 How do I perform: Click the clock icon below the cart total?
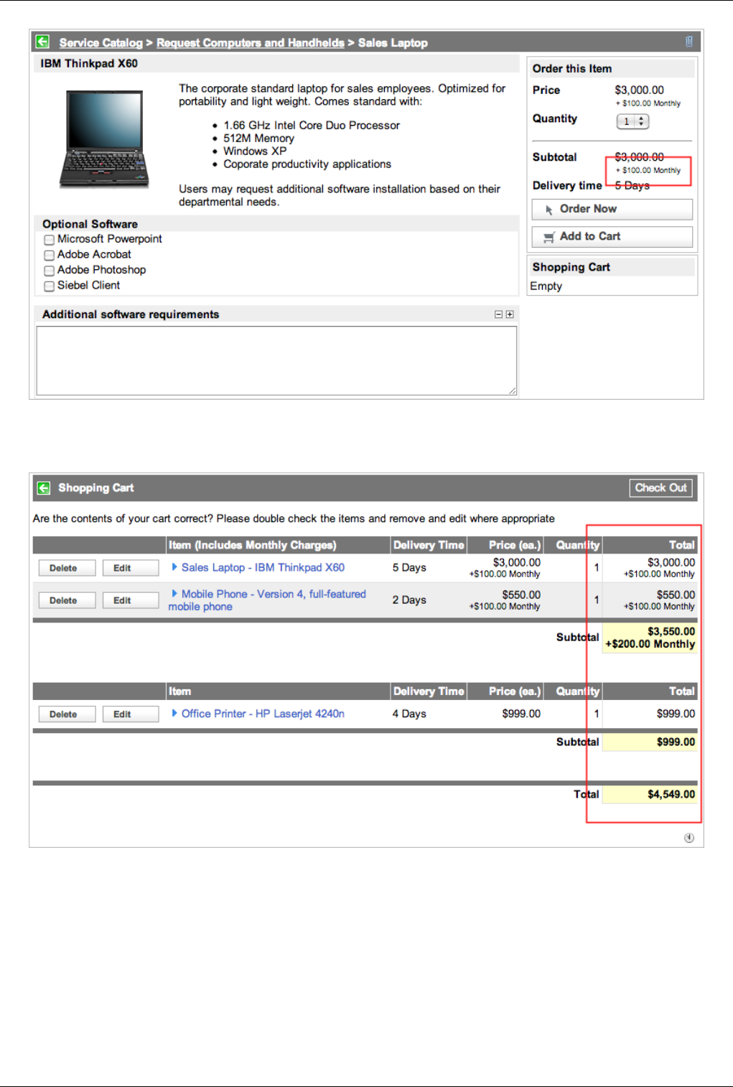coord(688,838)
